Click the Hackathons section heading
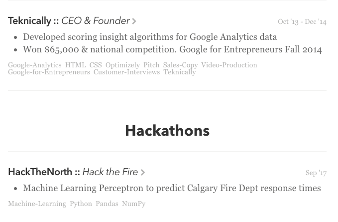This screenshot has height=222, width=338. [167, 131]
